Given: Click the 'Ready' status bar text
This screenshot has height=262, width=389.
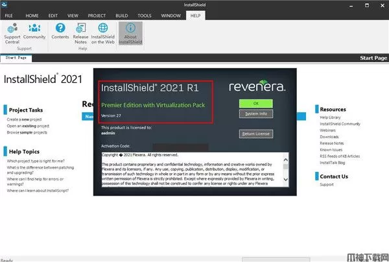Looking at the screenshot, I should (x=6, y=260).
